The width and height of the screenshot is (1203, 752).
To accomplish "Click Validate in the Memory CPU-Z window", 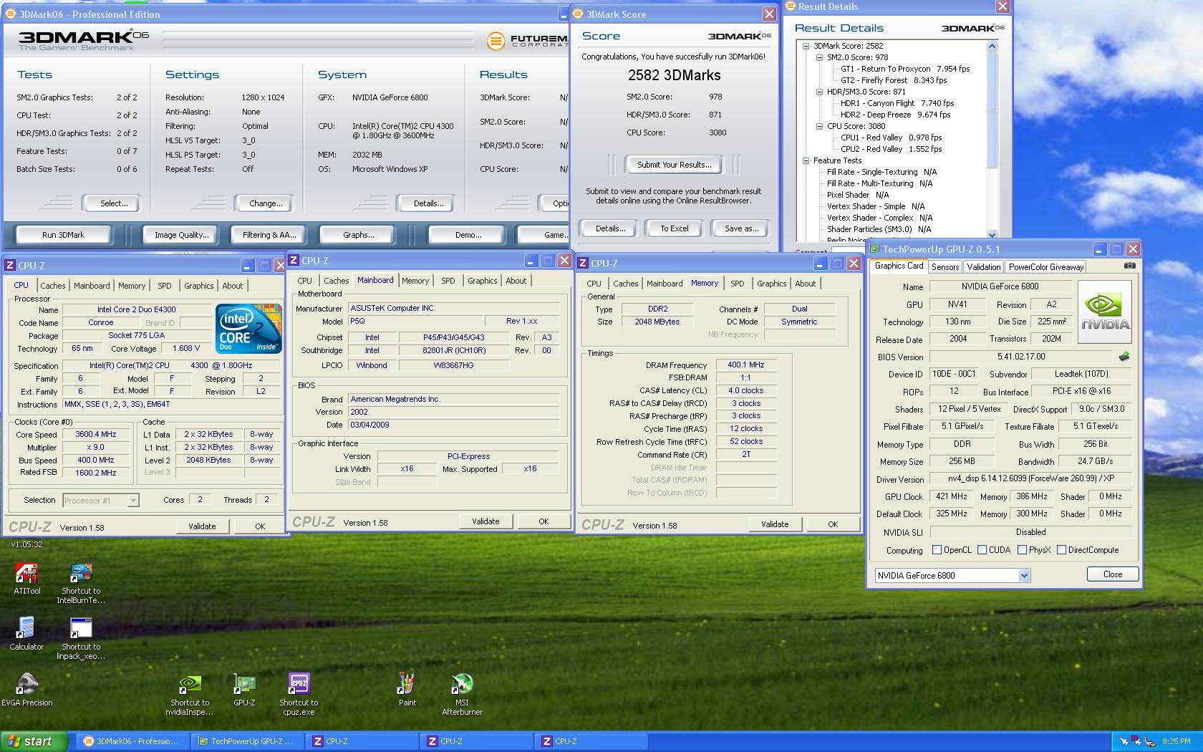I will tap(774, 524).
